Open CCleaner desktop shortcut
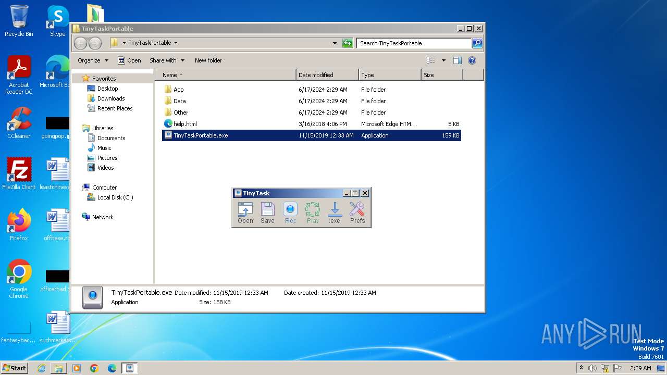The height and width of the screenshot is (375, 667). coord(19,123)
